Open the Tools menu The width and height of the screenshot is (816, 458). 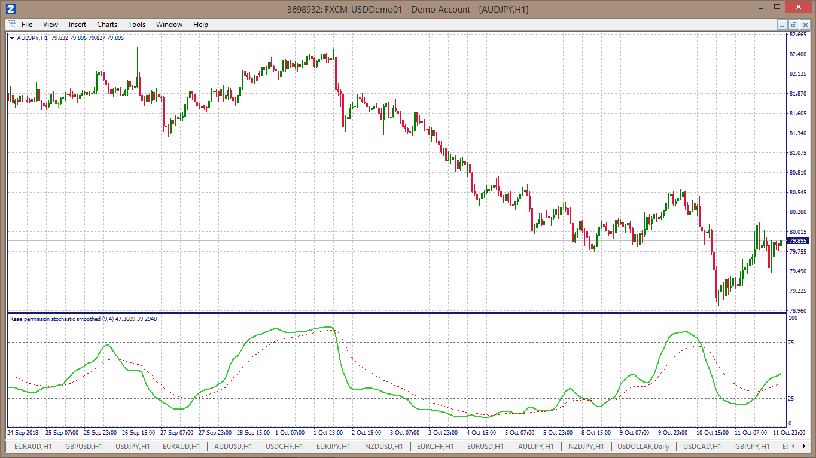[136, 25]
